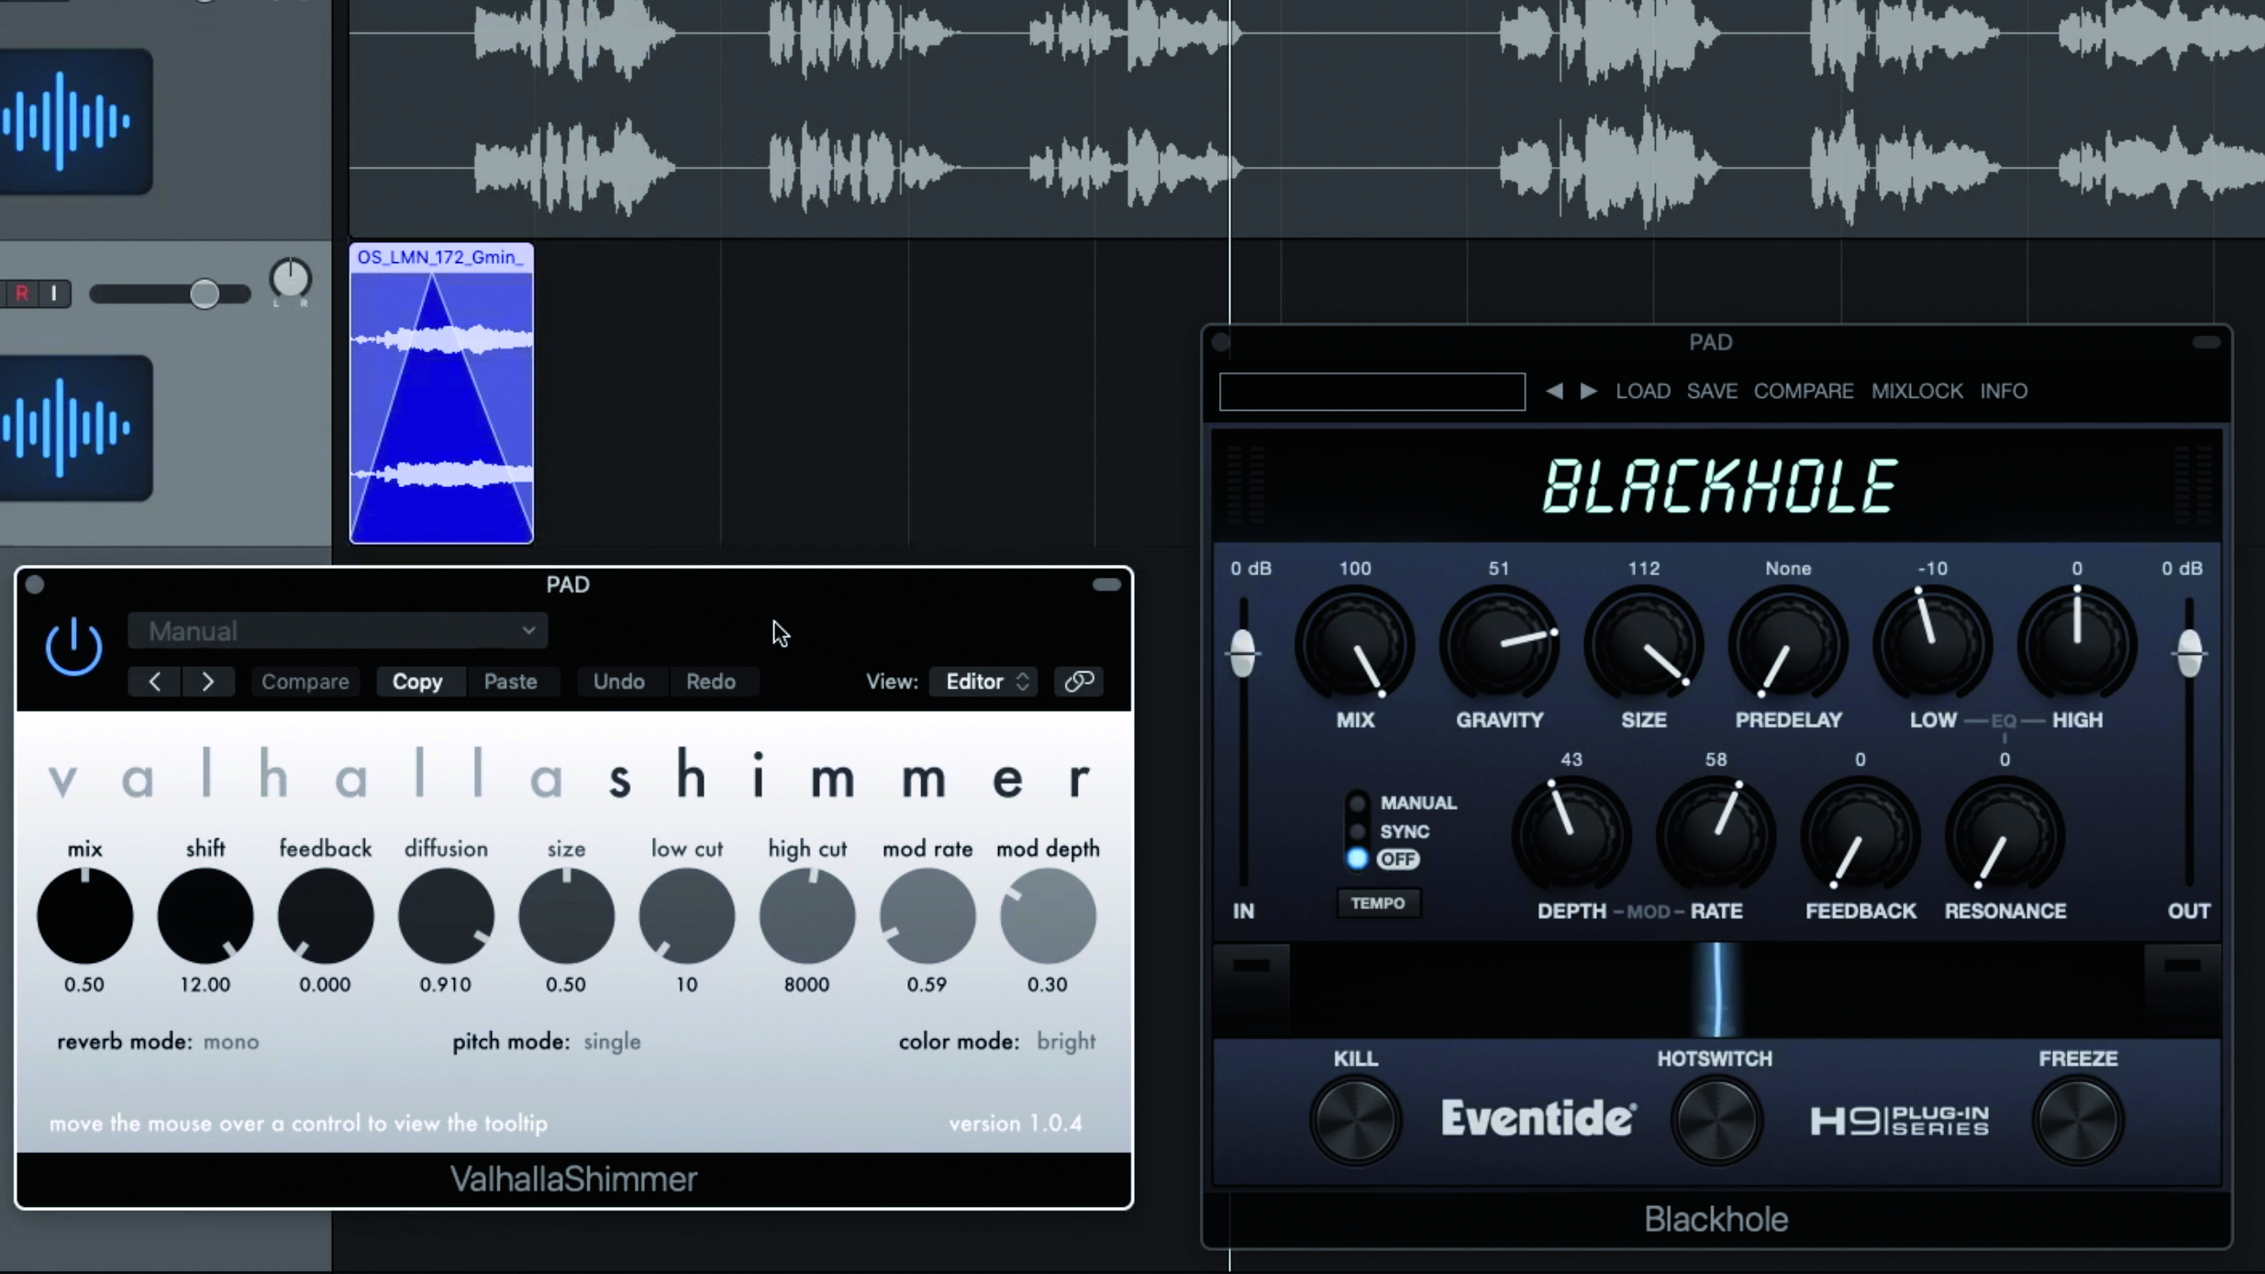Click the mod depth knob
2265x1274 pixels.
[1048, 915]
